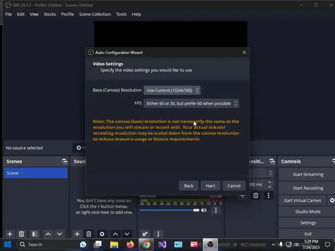Viewport: 335px width, 251px height.
Task: Switch to OBS Studio taskbar icon
Action: [210, 244]
